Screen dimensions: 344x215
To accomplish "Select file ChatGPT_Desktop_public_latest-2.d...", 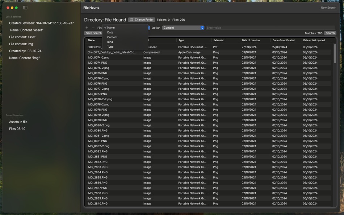I will click(112, 52).
